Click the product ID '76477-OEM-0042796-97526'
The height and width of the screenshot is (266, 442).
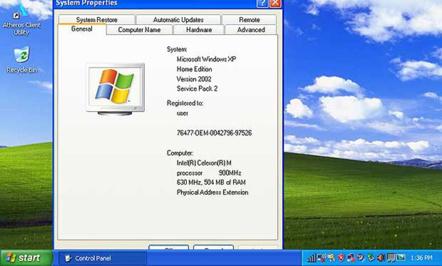coord(214,133)
